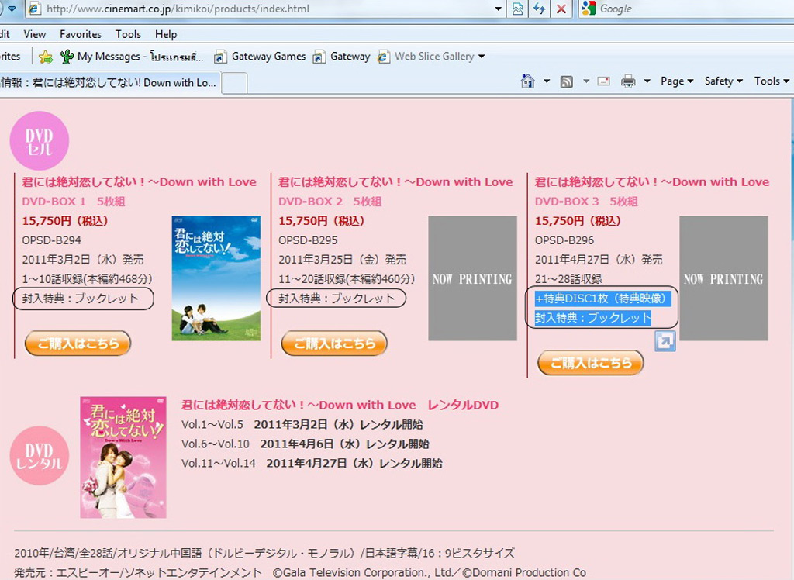The width and height of the screenshot is (794, 580).
Task: Refresh the page with the blue arrows icon
Action: point(539,9)
